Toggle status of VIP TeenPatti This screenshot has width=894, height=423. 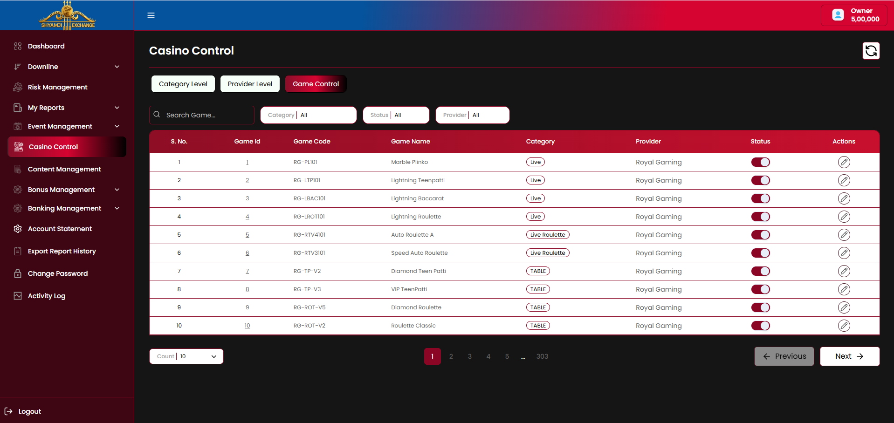(760, 289)
